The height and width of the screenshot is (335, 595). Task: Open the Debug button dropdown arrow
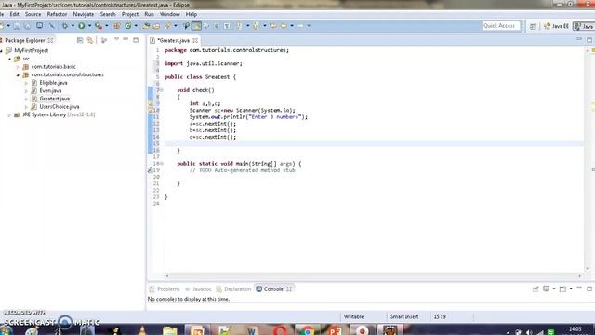point(73,26)
